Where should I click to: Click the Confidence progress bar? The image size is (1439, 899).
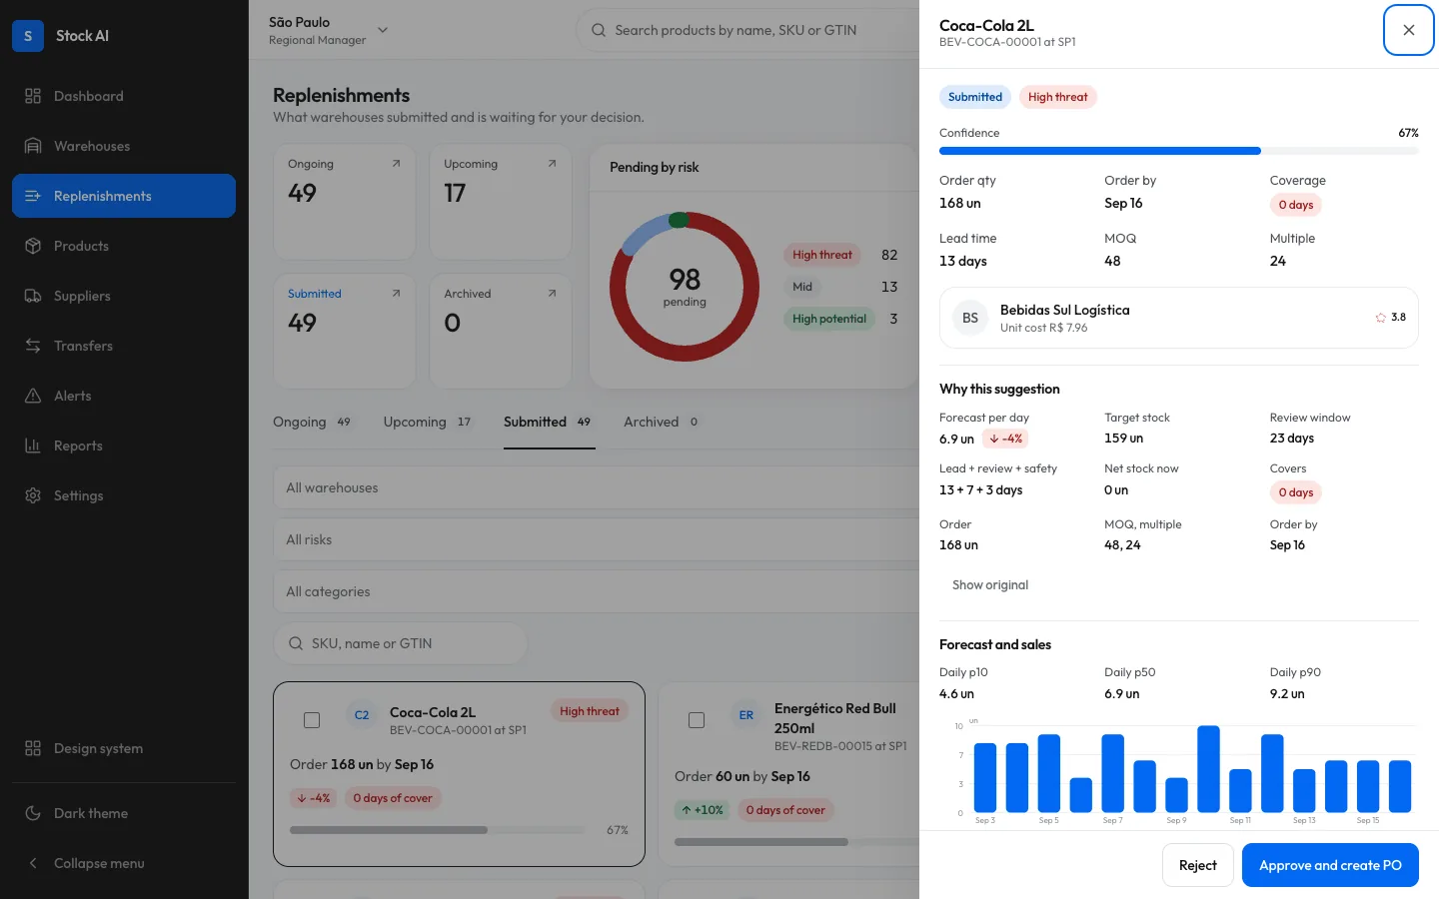click(x=1178, y=151)
